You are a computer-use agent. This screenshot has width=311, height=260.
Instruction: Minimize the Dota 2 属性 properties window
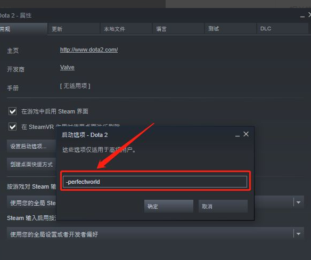302,16
